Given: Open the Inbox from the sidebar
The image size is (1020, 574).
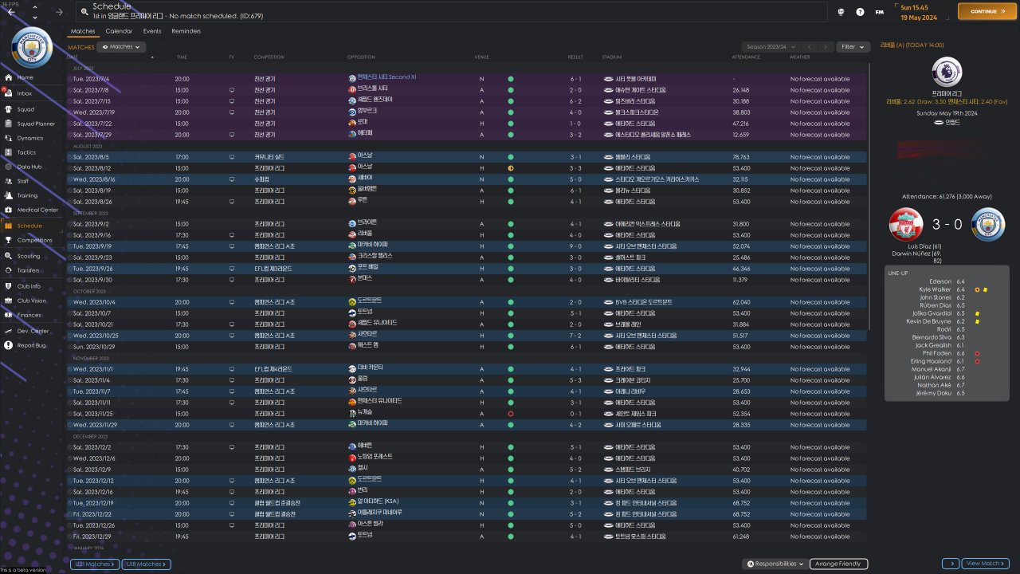Looking at the screenshot, I should click(24, 93).
